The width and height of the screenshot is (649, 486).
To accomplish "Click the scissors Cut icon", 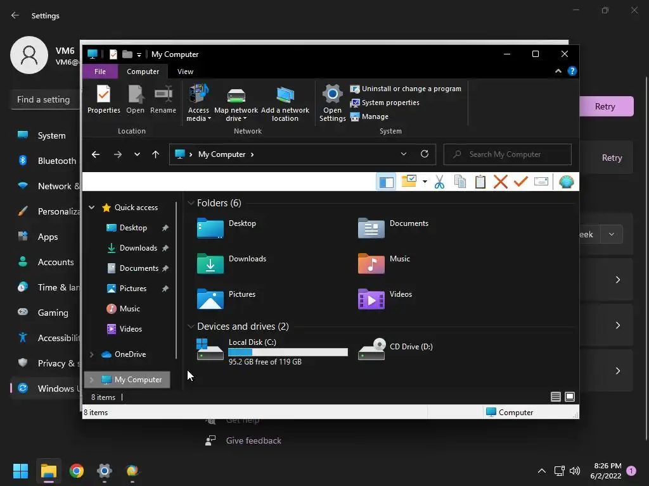I will click(x=440, y=182).
